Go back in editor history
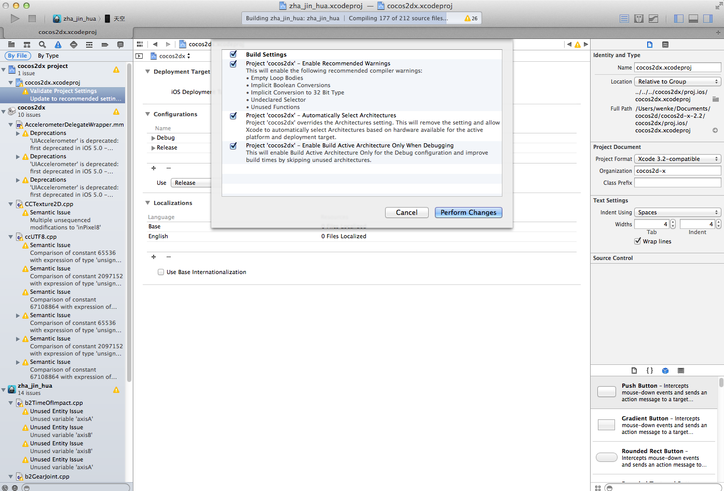The width and height of the screenshot is (724, 491). [x=155, y=45]
